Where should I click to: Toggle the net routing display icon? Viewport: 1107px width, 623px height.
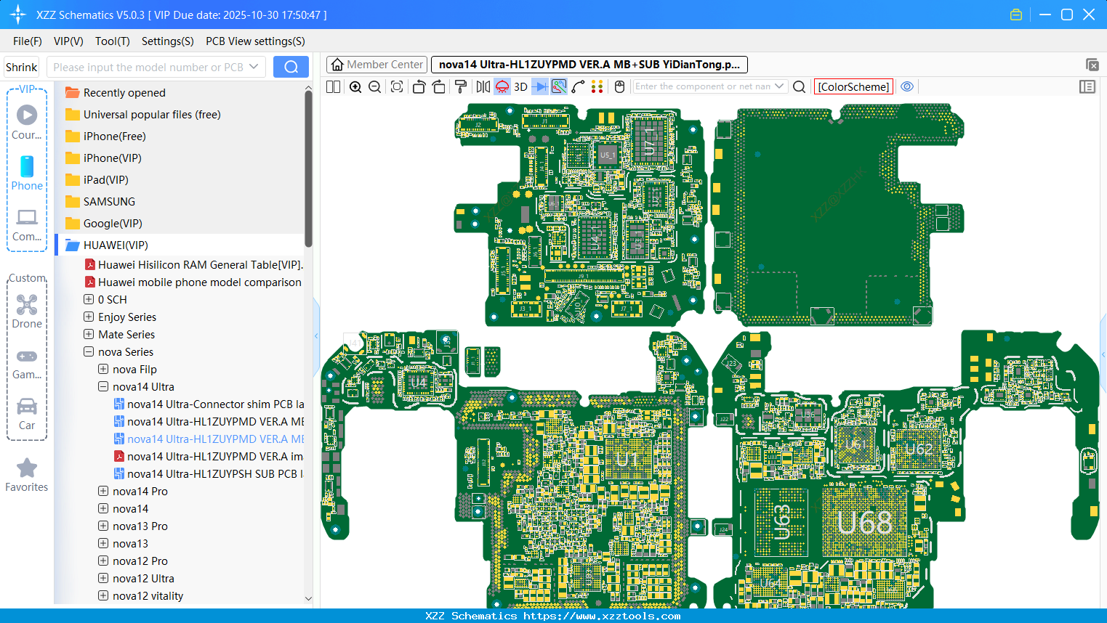click(559, 86)
